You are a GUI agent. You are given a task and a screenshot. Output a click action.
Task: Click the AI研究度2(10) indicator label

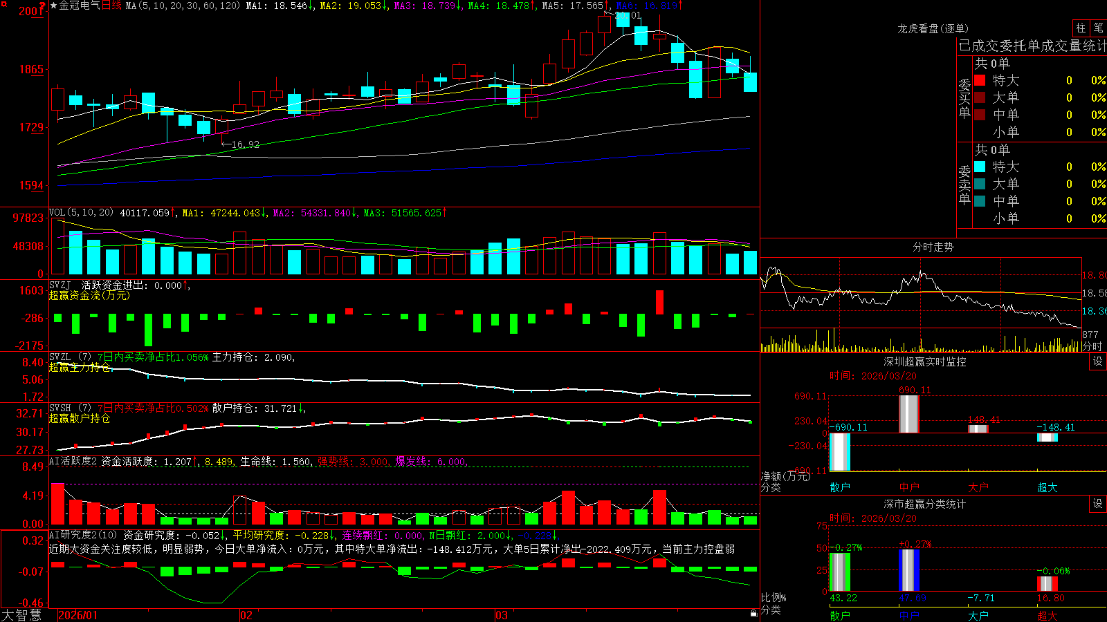(x=83, y=535)
